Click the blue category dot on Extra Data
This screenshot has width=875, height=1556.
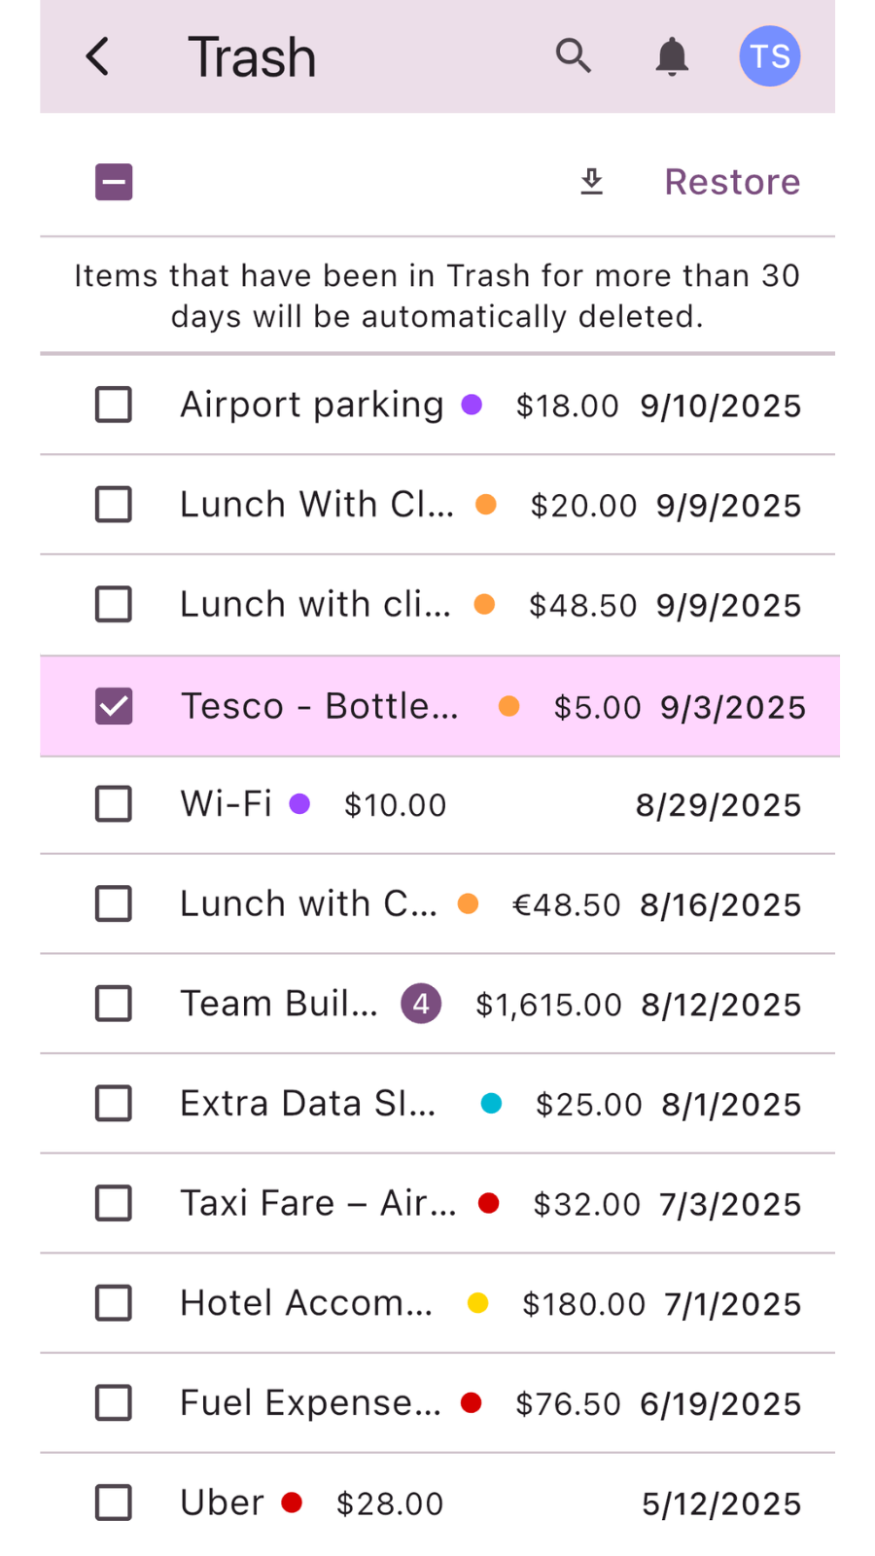coord(492,1103)
